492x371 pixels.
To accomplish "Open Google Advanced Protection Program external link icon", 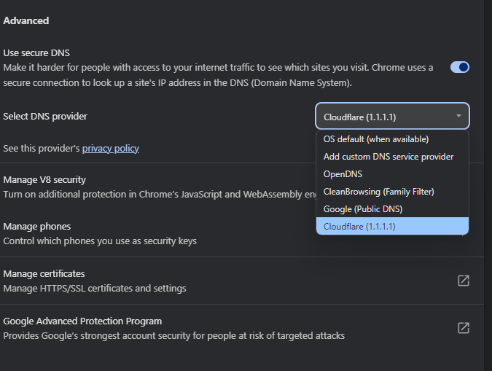I will (x=463, y=328).
